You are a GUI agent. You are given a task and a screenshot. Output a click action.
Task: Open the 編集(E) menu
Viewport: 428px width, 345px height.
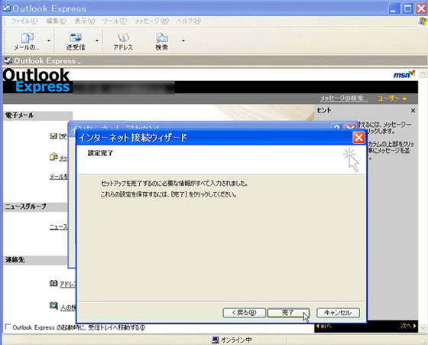56,21
